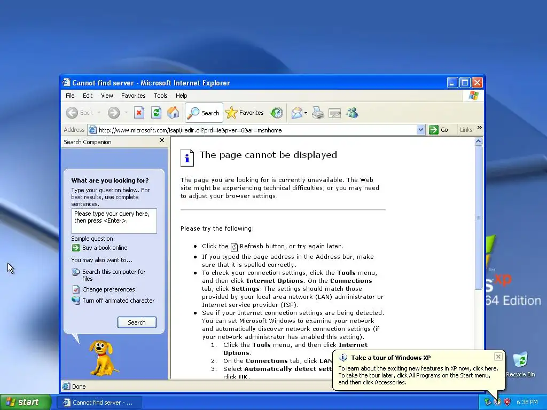Click green arrow beside Buy a book

76,248
